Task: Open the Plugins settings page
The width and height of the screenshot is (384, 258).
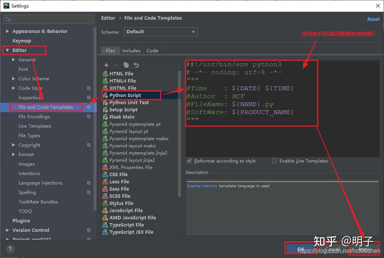Action: (x=21, y=220)
